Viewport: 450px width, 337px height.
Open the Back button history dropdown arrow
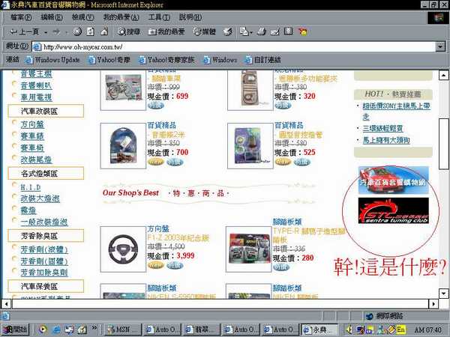point(44,31)
